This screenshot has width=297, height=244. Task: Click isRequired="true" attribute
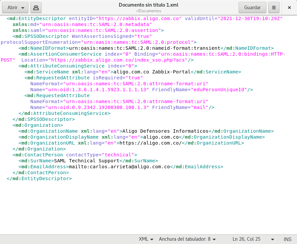(118, 78)
